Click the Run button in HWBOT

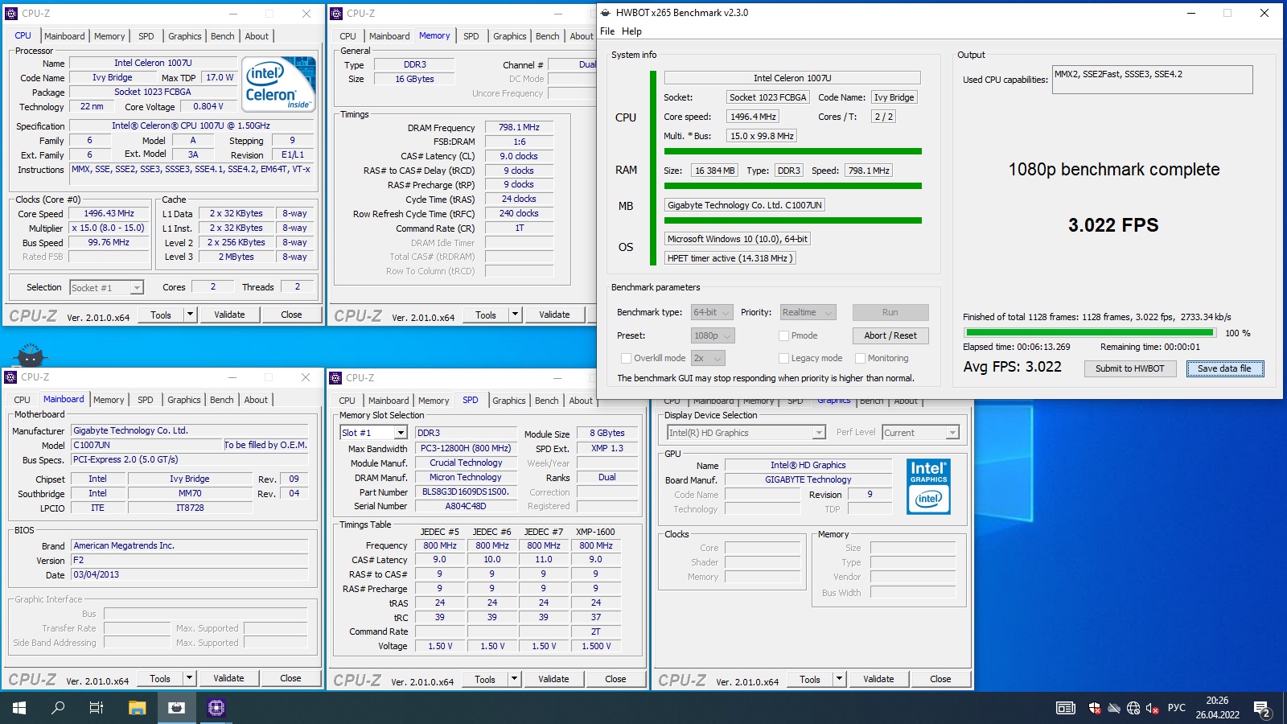coord(890,312)
